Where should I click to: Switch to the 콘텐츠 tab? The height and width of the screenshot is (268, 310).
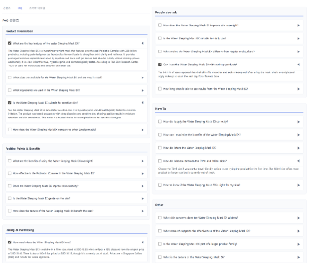pos(7,8)
